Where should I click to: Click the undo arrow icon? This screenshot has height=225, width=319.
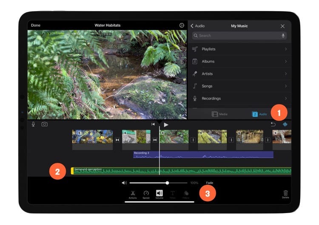click(x=273, y=124)
